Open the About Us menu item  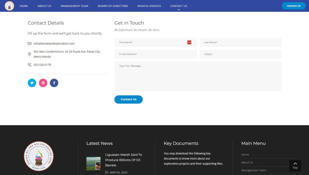tap(44, 6)
